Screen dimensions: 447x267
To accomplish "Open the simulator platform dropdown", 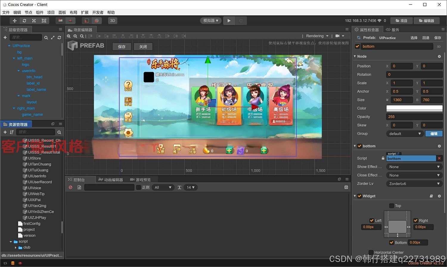I will (x=211, y=21).
